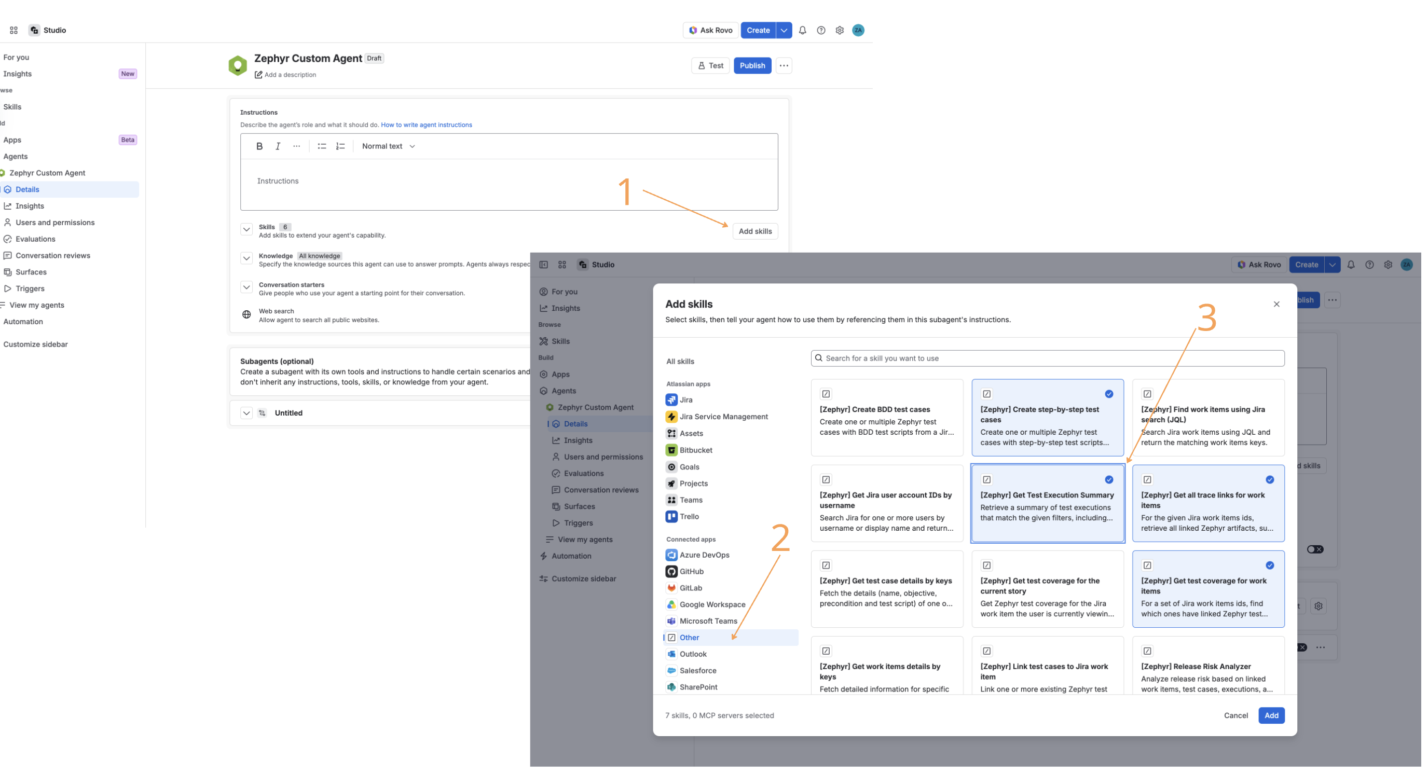Viewport: 1428px width, 773px height.
Task: Open the How to write agent instructions link
Action: coord(427,125)
